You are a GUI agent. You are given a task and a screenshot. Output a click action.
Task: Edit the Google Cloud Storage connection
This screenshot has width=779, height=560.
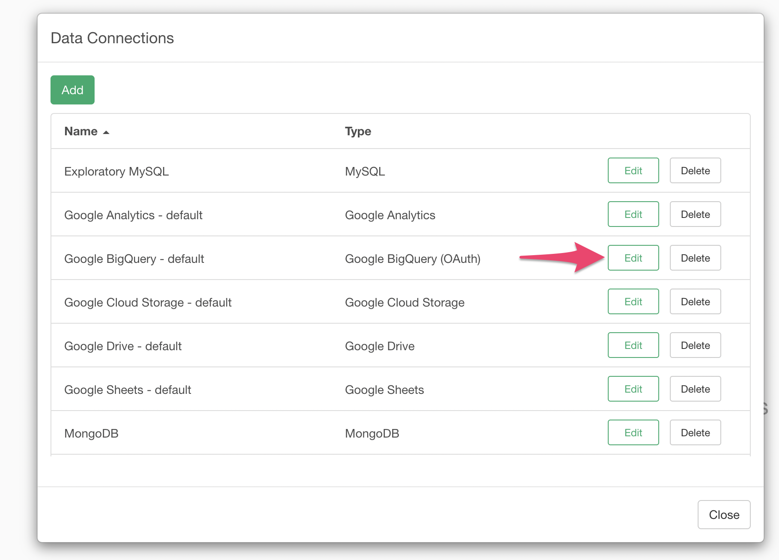pos(633,301)
